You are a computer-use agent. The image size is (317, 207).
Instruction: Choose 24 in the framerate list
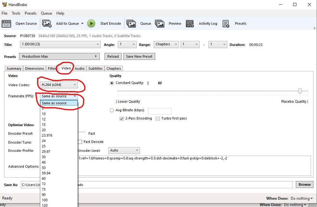59,141
